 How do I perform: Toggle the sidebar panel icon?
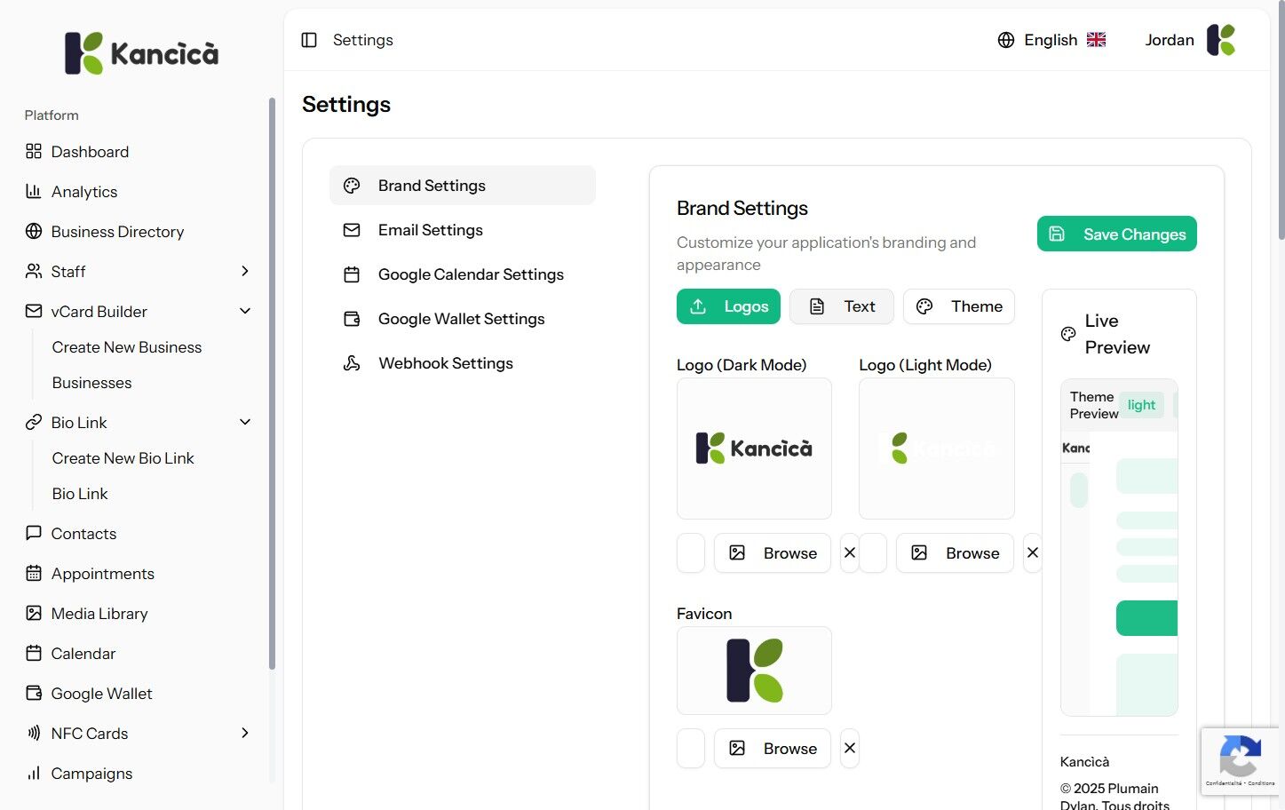click(x=309, y=40)
